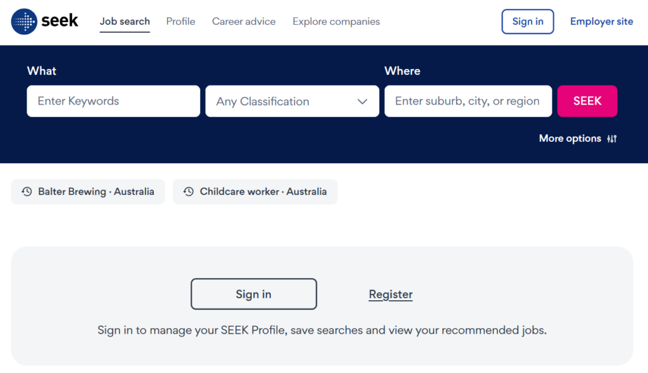Open the Any Classification dropdown
Screen dimensions: 648x373
[292, 101]
